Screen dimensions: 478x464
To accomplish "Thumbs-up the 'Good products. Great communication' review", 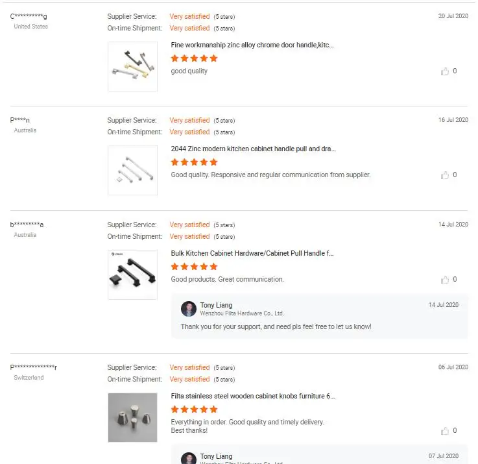I will coord(445,280).
